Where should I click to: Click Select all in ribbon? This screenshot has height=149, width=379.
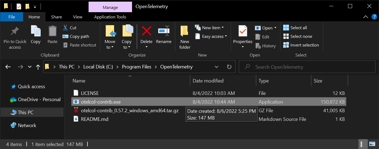295,28
